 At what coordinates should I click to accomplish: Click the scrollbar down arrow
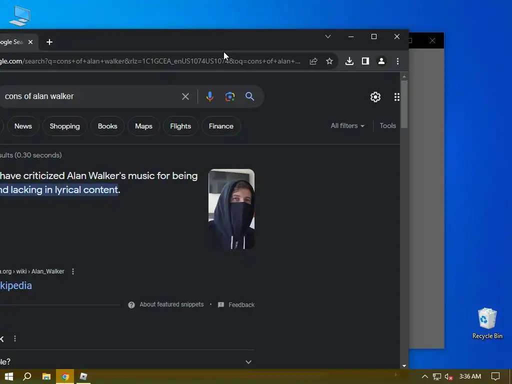(404, 365)
